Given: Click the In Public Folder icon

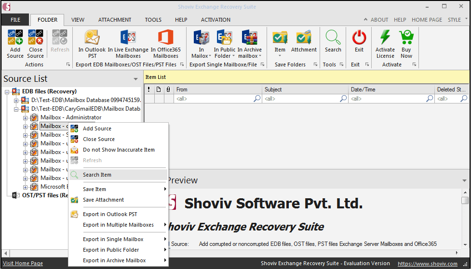Looking at the screenshot, I should [x=224, y=37].
